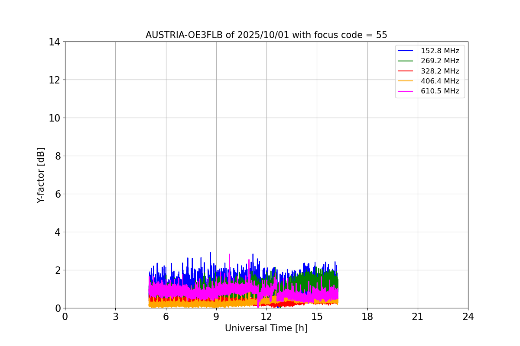The image size is (520, 346).
Task: Click the y-axis tick label 8
Action: [x=58, y=156]
